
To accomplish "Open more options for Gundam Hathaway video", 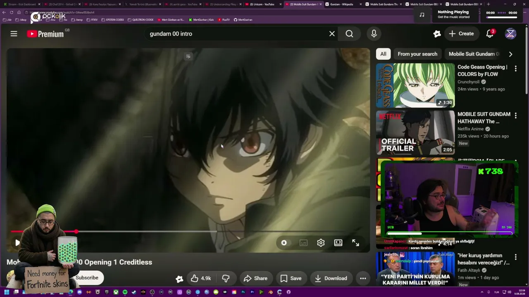I will coord(515,116).
